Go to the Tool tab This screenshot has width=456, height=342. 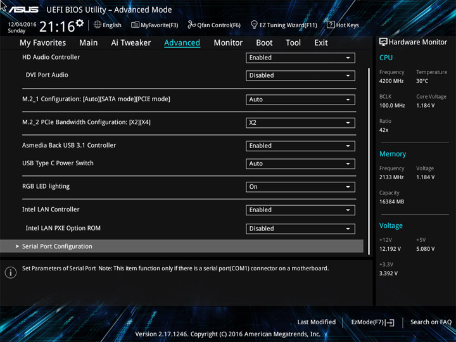(x=293, y=43)
